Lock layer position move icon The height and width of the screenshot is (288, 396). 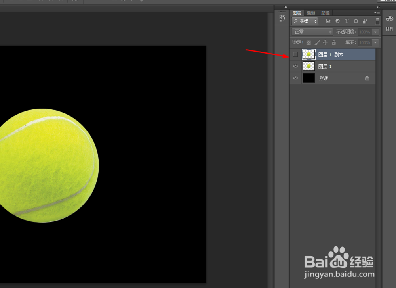(325, 42)
